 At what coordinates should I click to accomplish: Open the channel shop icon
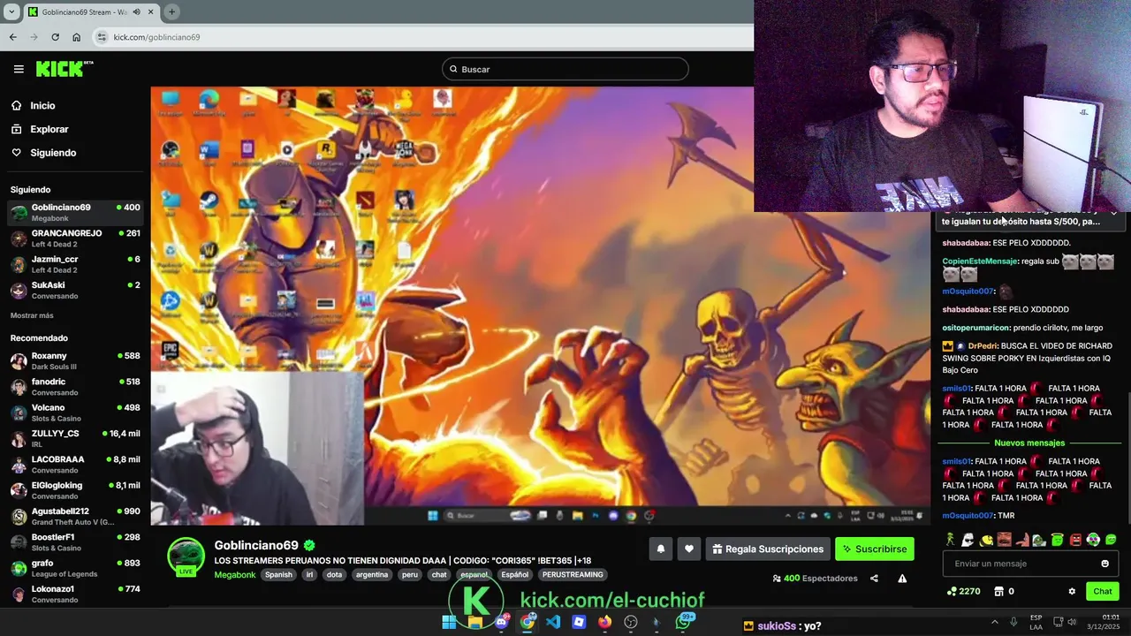coord(999,591)
